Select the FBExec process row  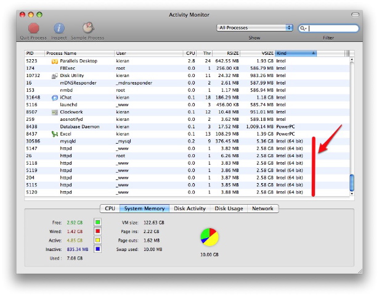coord(187,68)
